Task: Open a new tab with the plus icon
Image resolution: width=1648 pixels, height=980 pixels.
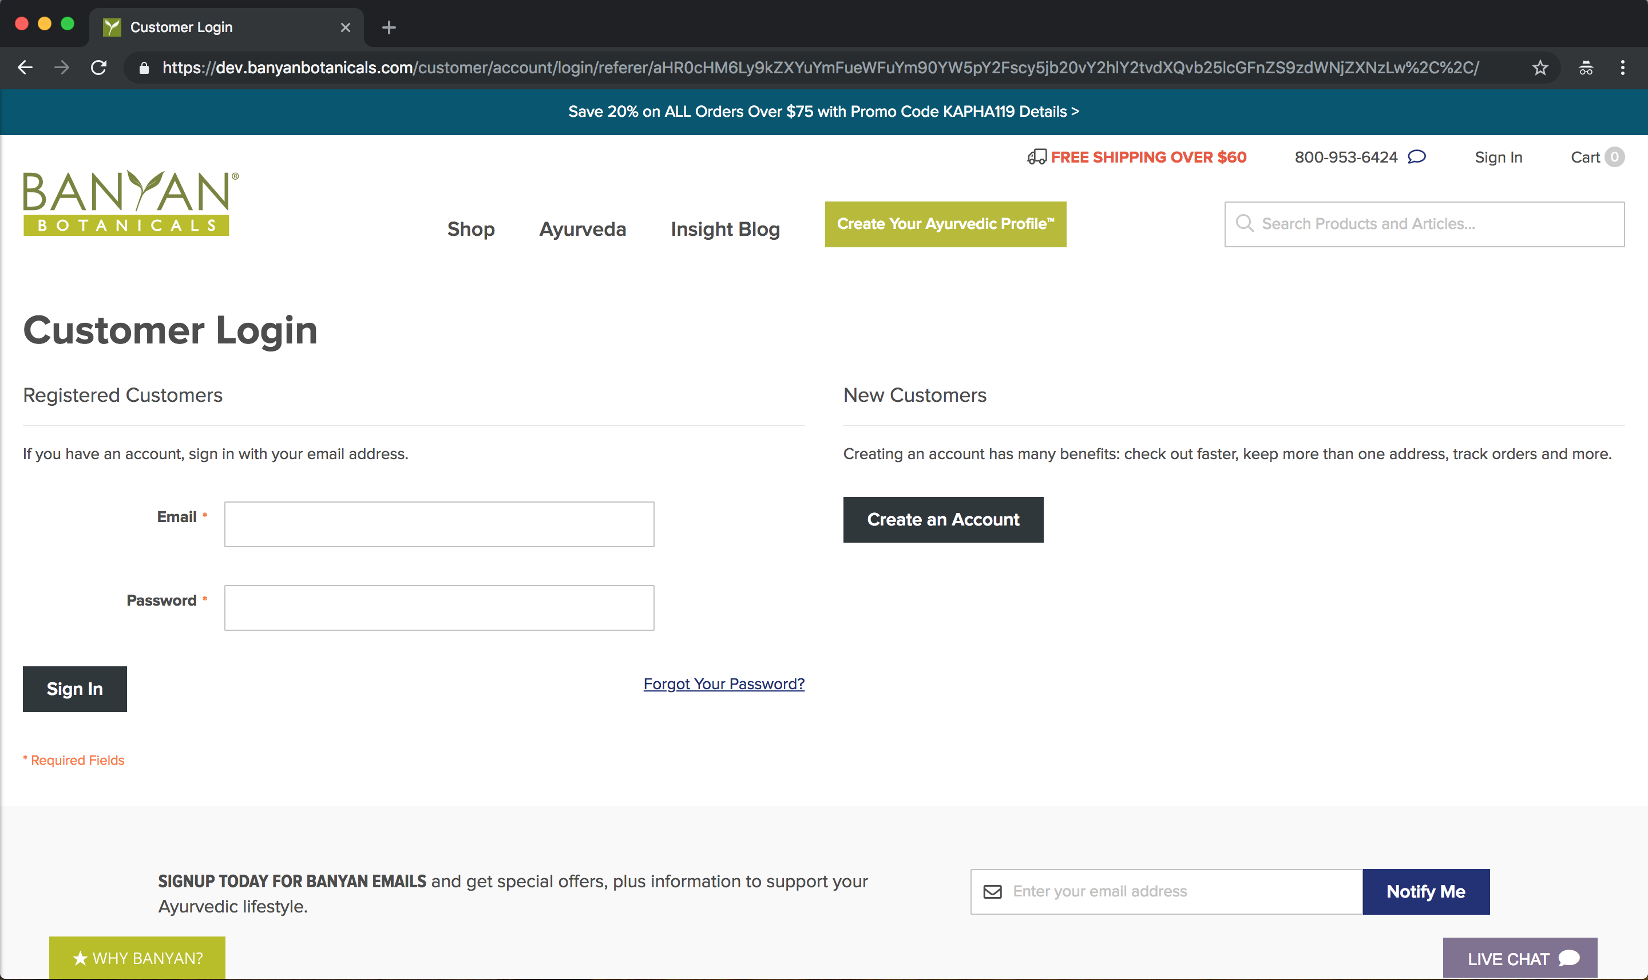Action: coord(389,27)
